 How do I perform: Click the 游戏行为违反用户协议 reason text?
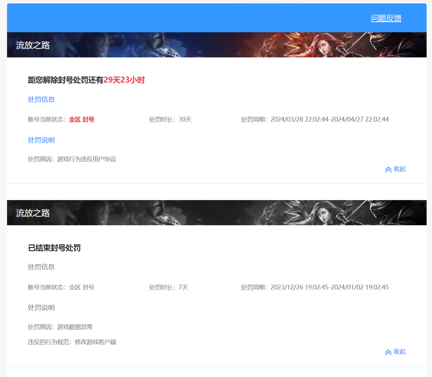coord(87,159)
